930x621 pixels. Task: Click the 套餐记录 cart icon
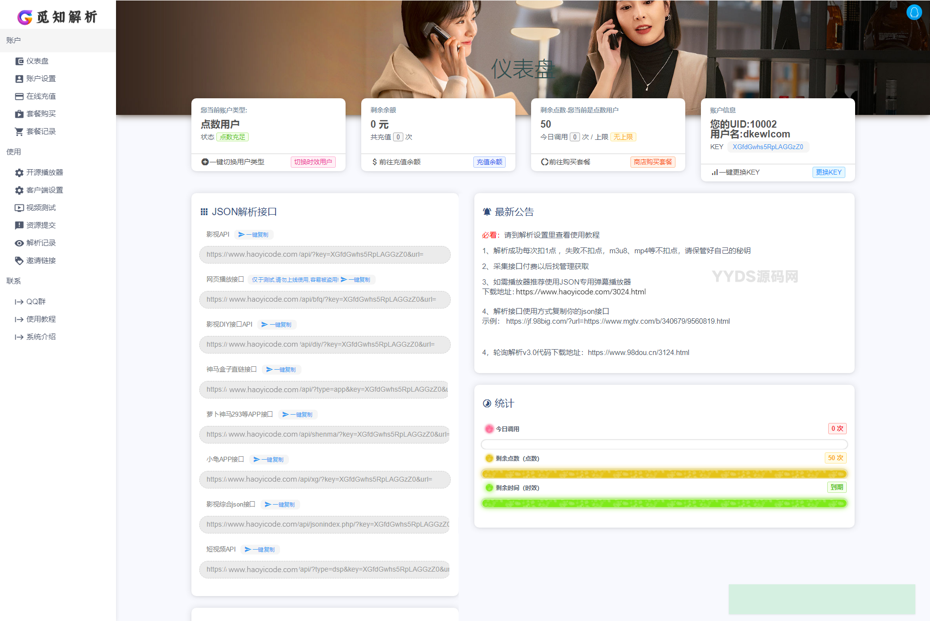click(20, 132)
